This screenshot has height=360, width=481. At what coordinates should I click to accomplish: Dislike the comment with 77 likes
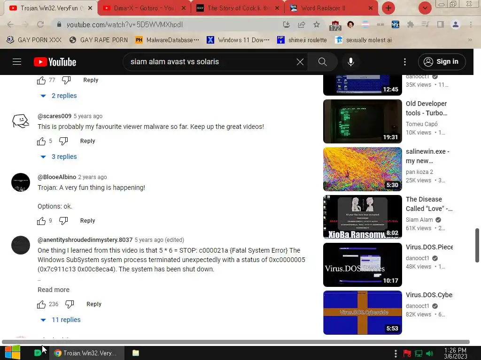tap(66, 80)
